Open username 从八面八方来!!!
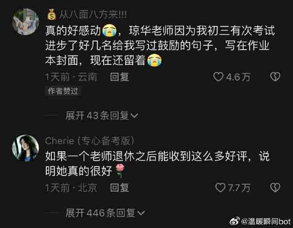The width and height of the screenshot is (293, 228). point(93,15)
